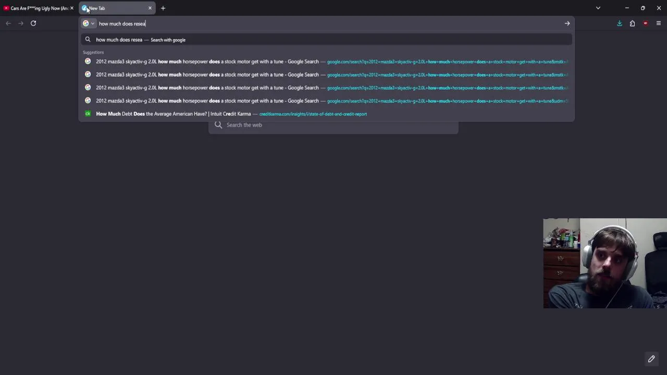Minimize the browser window
Screen dimensions: 667x375
click(627, 8)
